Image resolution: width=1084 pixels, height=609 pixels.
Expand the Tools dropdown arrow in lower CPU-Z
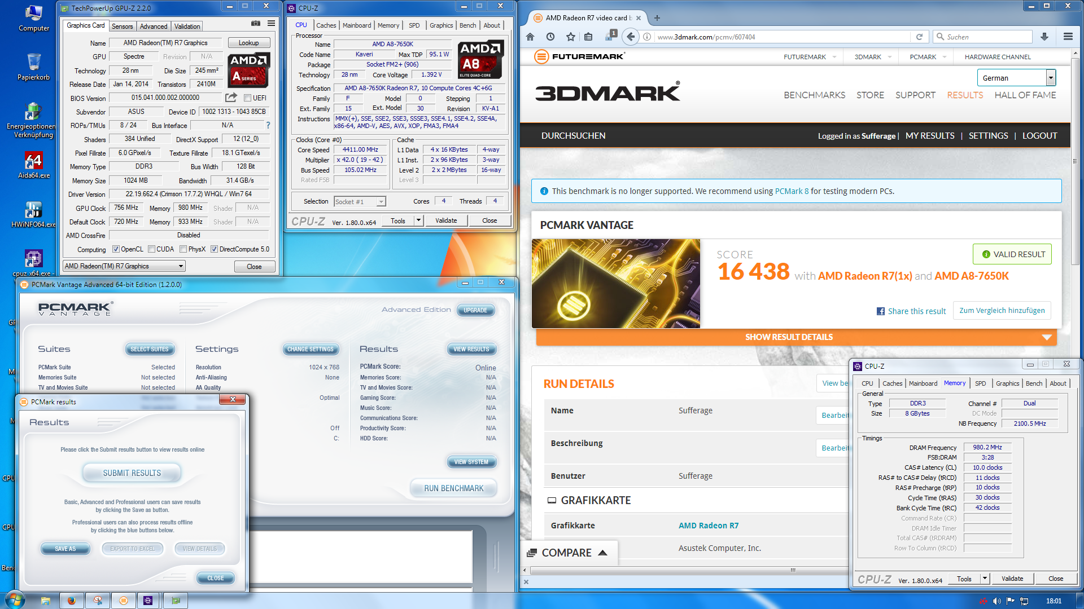985,579
